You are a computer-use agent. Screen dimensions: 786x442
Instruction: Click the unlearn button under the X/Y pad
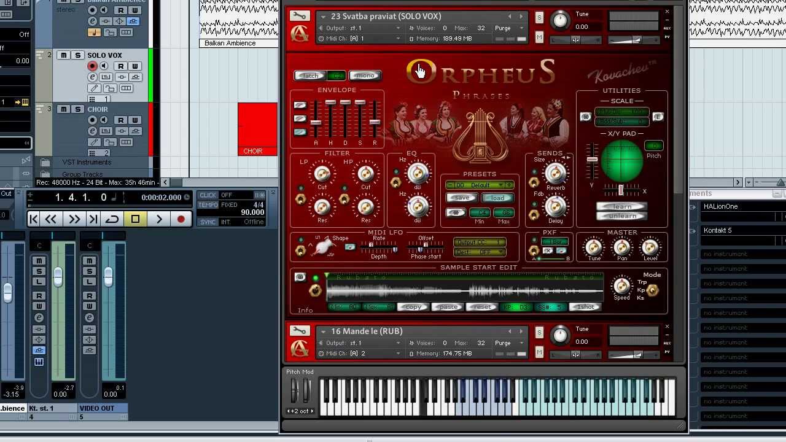pyautogui.click(x=622, y=216)
